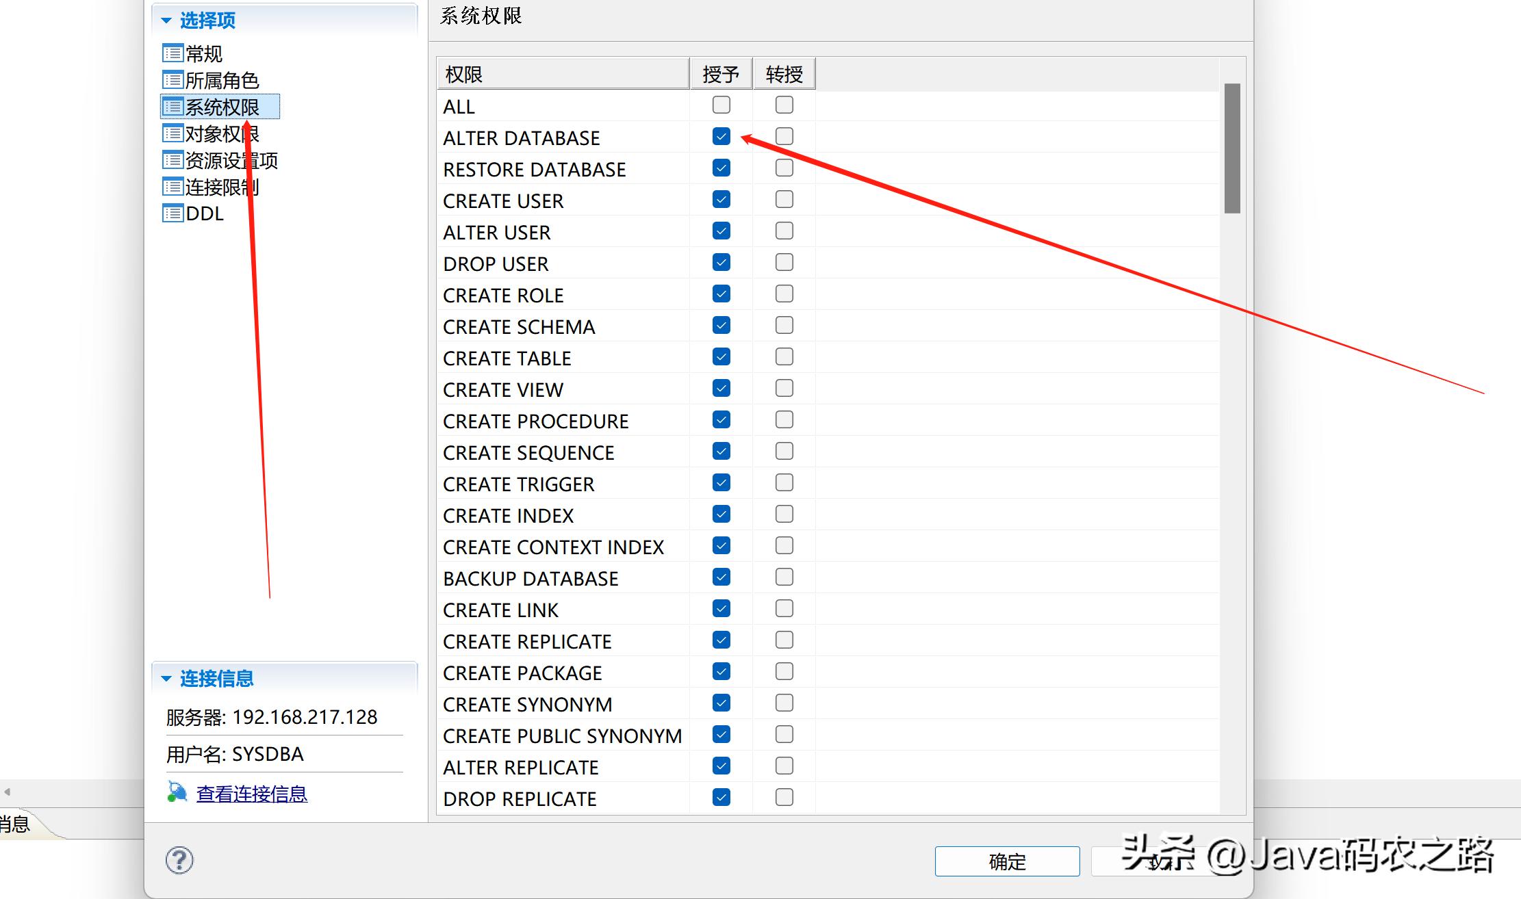Collapse the 选择项 section
The height and width of the screenshot is (899, 1521).
pos(166,21)
